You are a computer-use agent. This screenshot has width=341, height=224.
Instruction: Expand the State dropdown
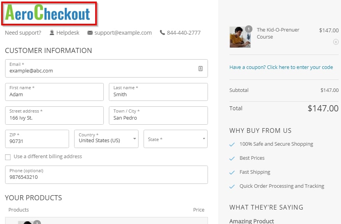pos(176,139)
